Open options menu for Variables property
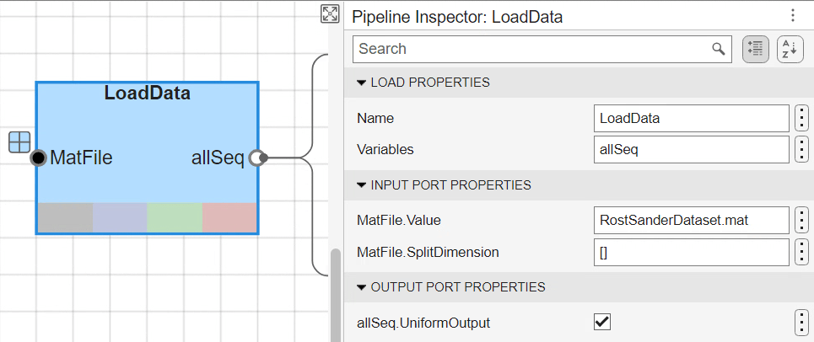Image resolution: width=814 pixels, height=342 pixels. (801, 149)
